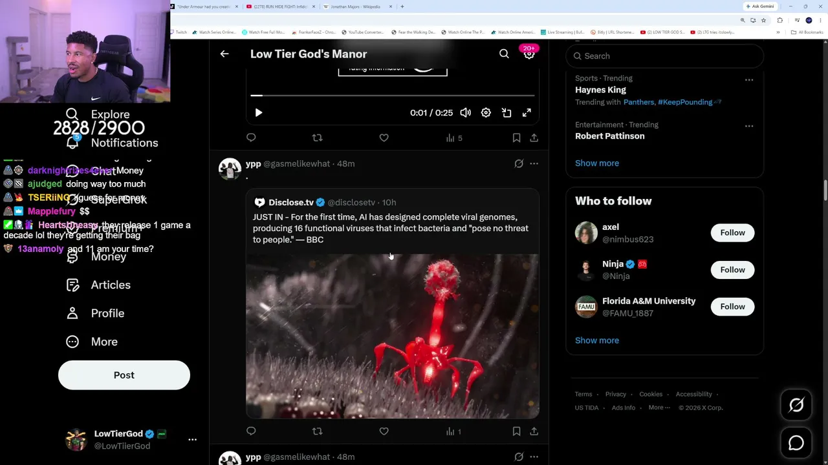Open the red virus image in quoted post
The height and width of the screenshot is (465, 828).
pos(392,336)
